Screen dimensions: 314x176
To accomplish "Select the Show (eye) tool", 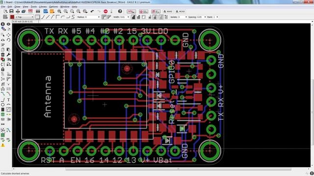I will (x=8, y=24).
